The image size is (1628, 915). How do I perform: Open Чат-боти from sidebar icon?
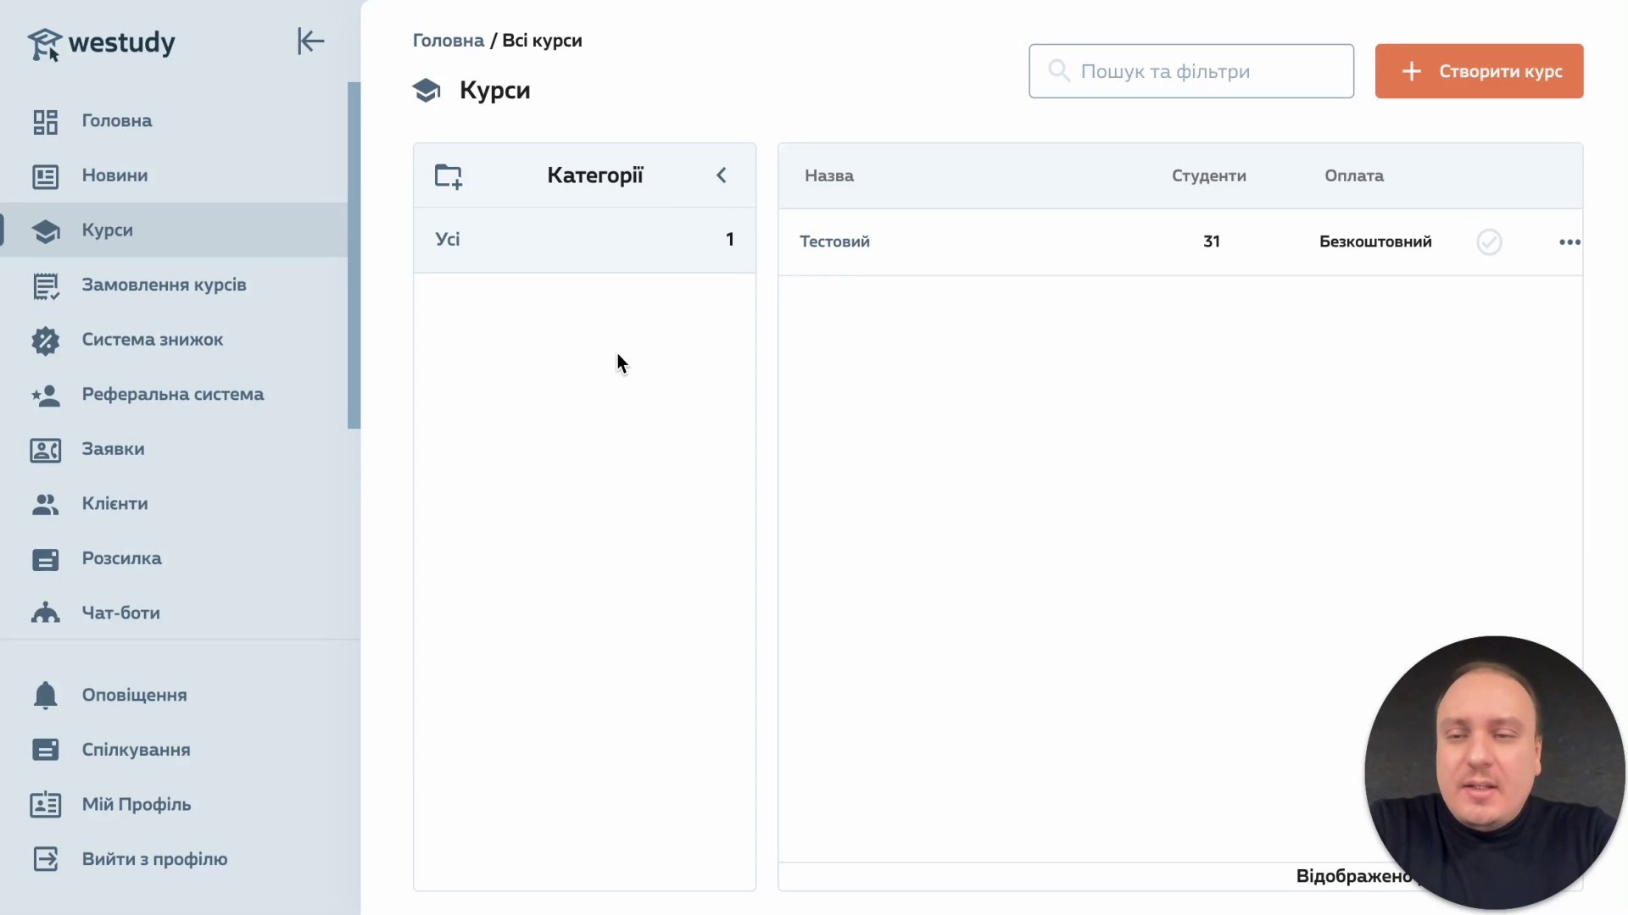45,613
